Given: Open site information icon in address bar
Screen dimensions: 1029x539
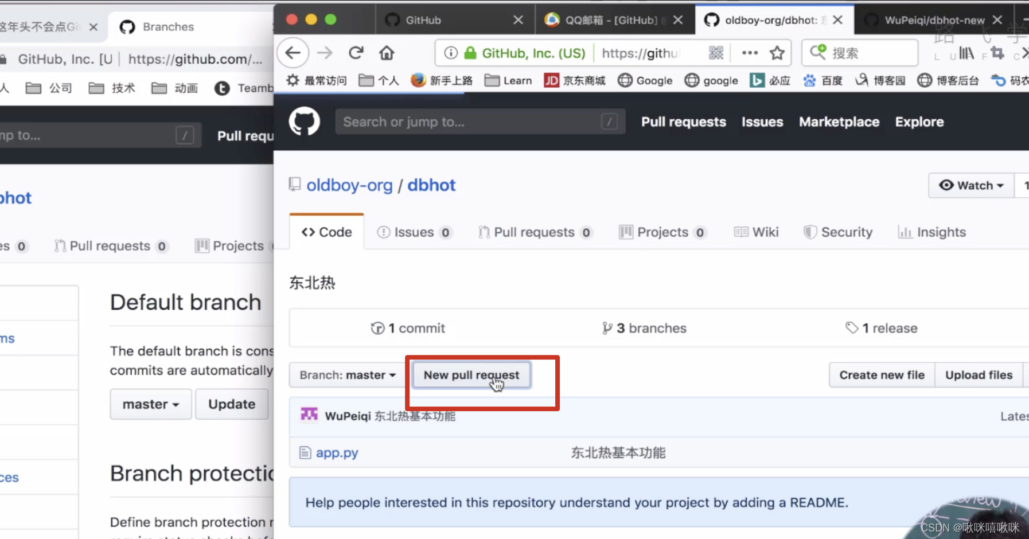Looking at the screenshot, I should 451,53.
